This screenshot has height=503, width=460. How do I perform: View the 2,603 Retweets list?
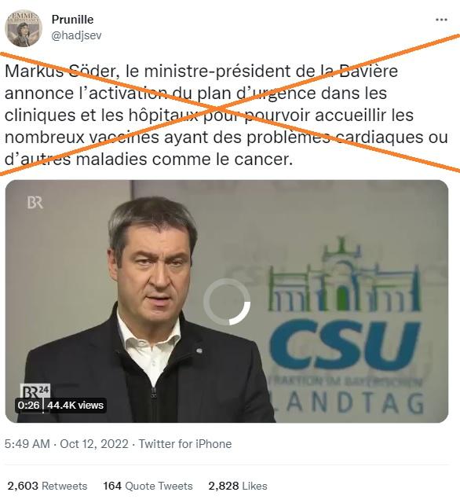coord(47,486)
